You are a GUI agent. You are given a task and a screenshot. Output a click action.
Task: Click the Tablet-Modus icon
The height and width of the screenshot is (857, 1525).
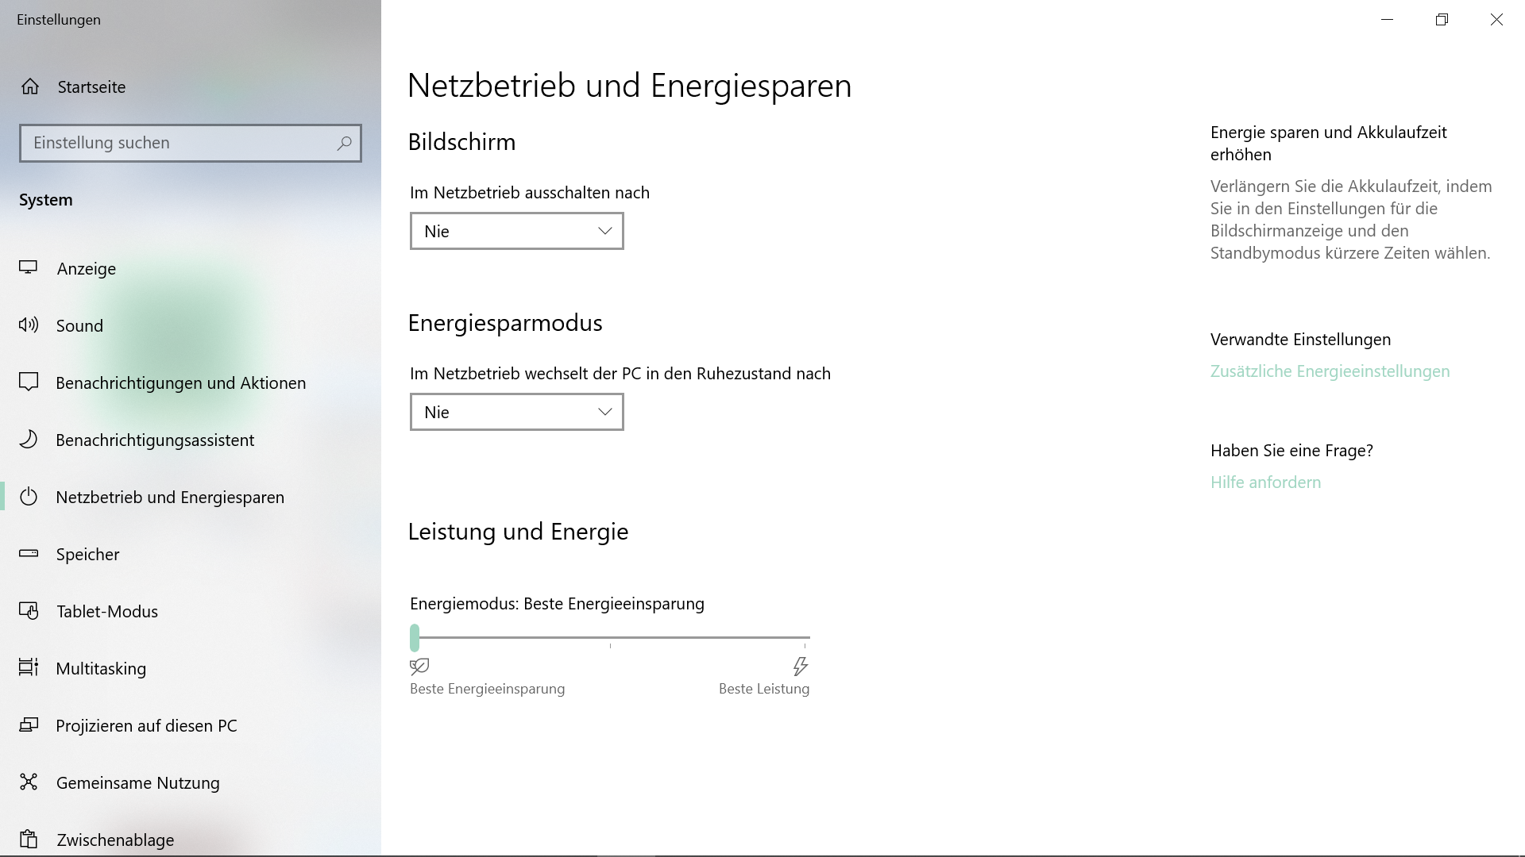point(29,611)
